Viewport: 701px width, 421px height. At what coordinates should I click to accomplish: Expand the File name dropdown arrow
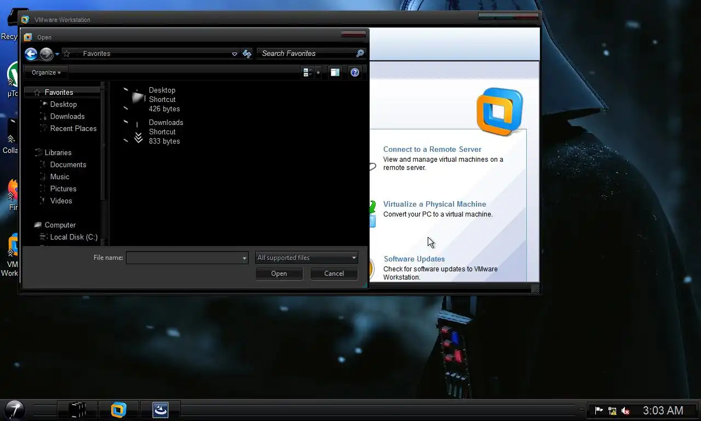pyautogui.click(x=244, y=258)
